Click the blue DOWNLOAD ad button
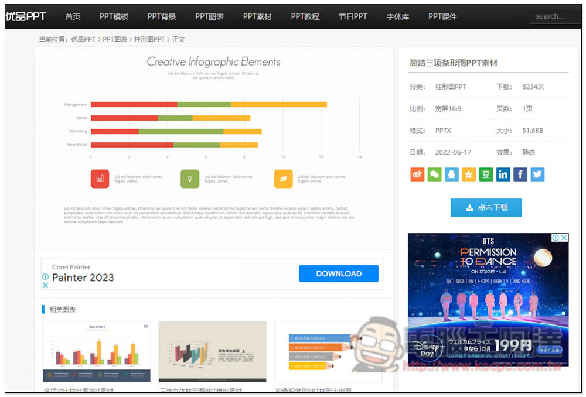Viewport: 586px width, 397px height. (339, 274)
